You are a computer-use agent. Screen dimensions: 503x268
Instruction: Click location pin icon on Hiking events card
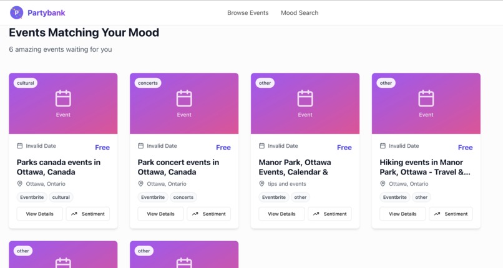(x=383, y=184)
